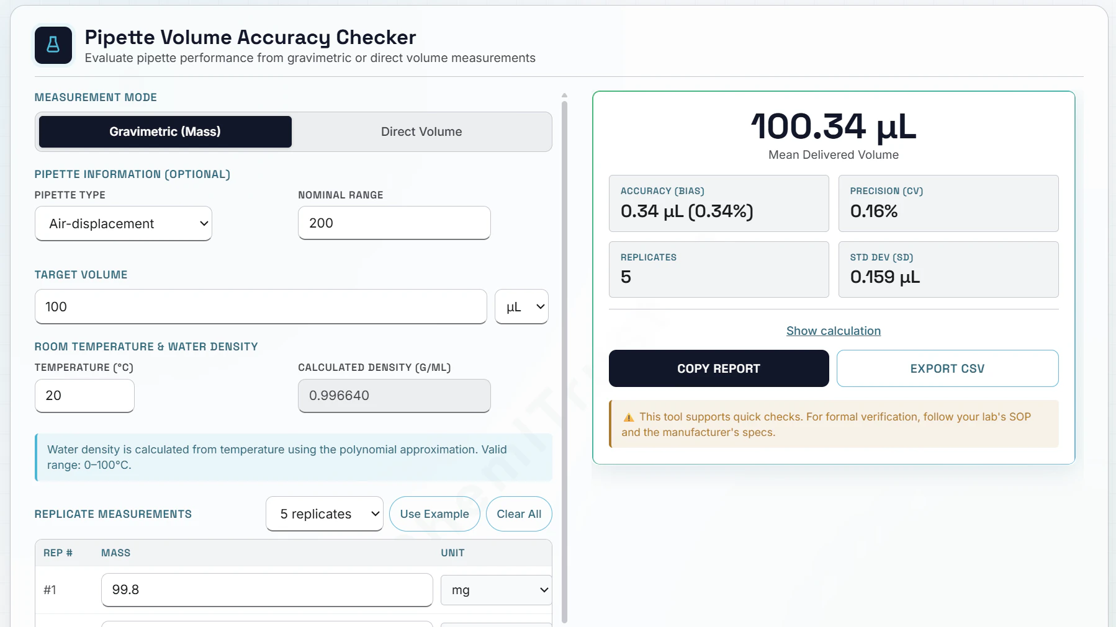
Task: Switch to Direct Volume mode
Action: pyautogui.click(x=421, y=131)
